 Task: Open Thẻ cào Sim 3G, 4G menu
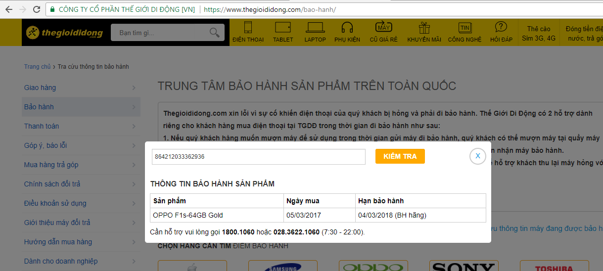coord(539,33)
